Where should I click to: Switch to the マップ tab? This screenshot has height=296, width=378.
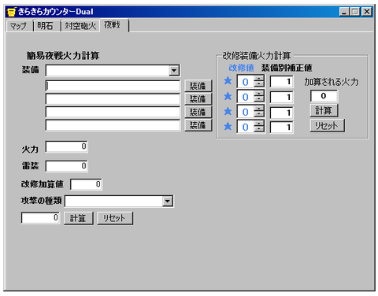(20, 26)
